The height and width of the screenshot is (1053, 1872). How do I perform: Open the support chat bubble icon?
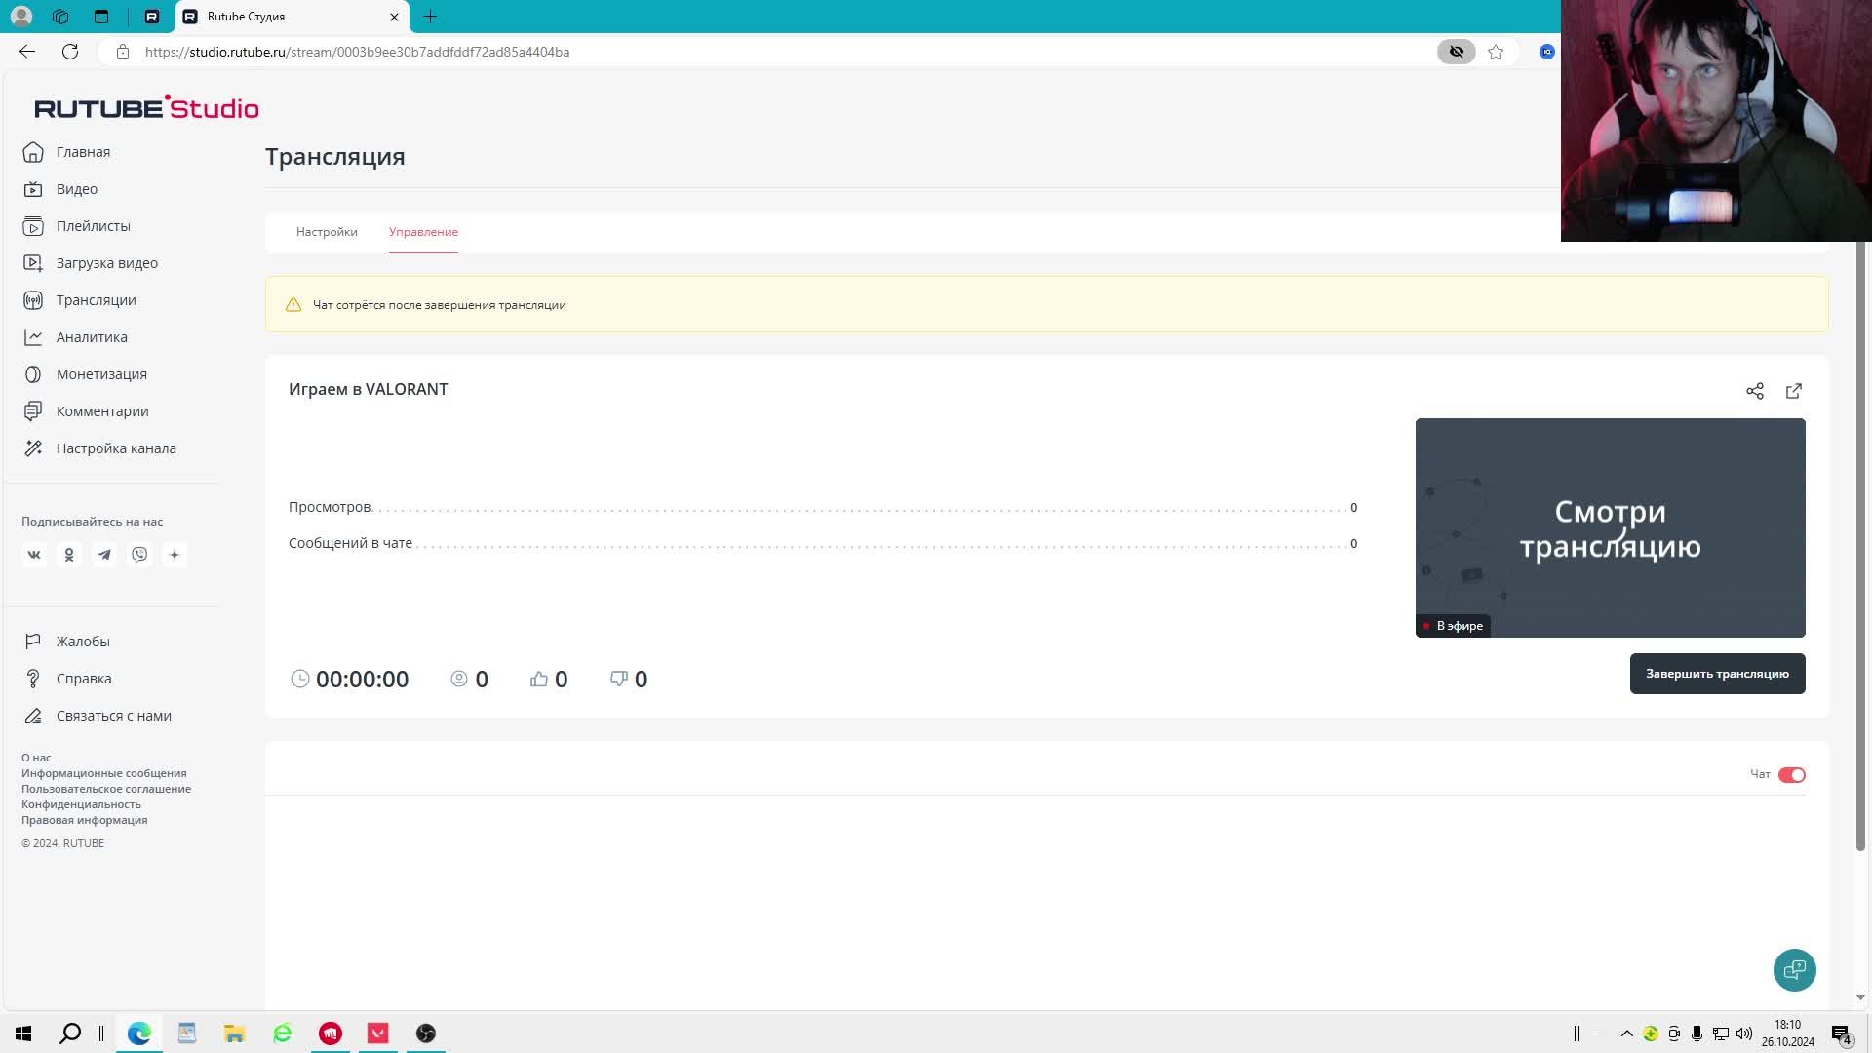tap(1794, 970)
